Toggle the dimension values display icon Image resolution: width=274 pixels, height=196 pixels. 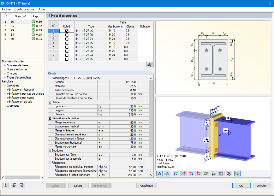coord(160,174)
